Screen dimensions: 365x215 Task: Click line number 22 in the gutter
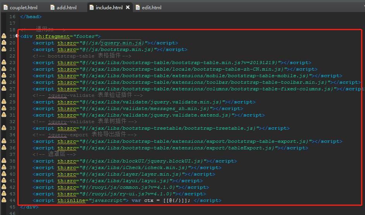[12, 56]
